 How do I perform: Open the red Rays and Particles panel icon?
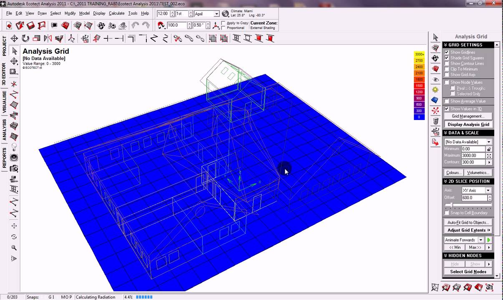(x=435, y=111)
